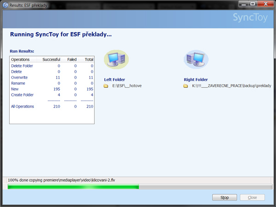The height and width of the screenshot is (207, 276).
Task: Click the Operations column header
Action: pyautogui.click(x=21, y=59)
